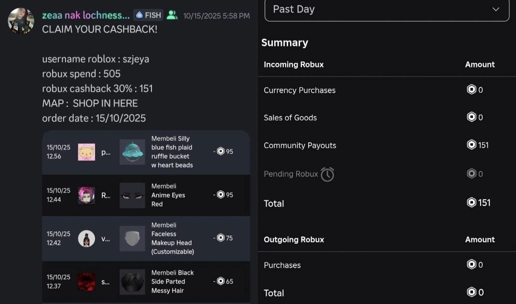Select the text CLAIM YOUR CASHBACK!

(100, 29)
